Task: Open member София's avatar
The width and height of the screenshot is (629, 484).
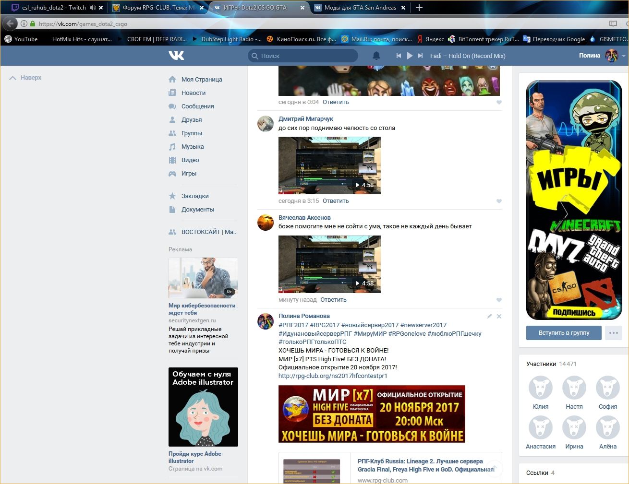Action: click(x=608, y=388)
